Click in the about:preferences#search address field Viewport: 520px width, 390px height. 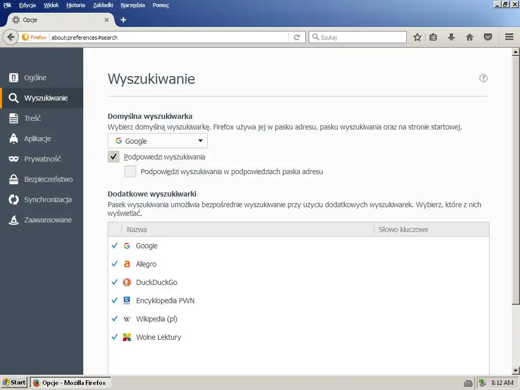click(x=169, y=38)
